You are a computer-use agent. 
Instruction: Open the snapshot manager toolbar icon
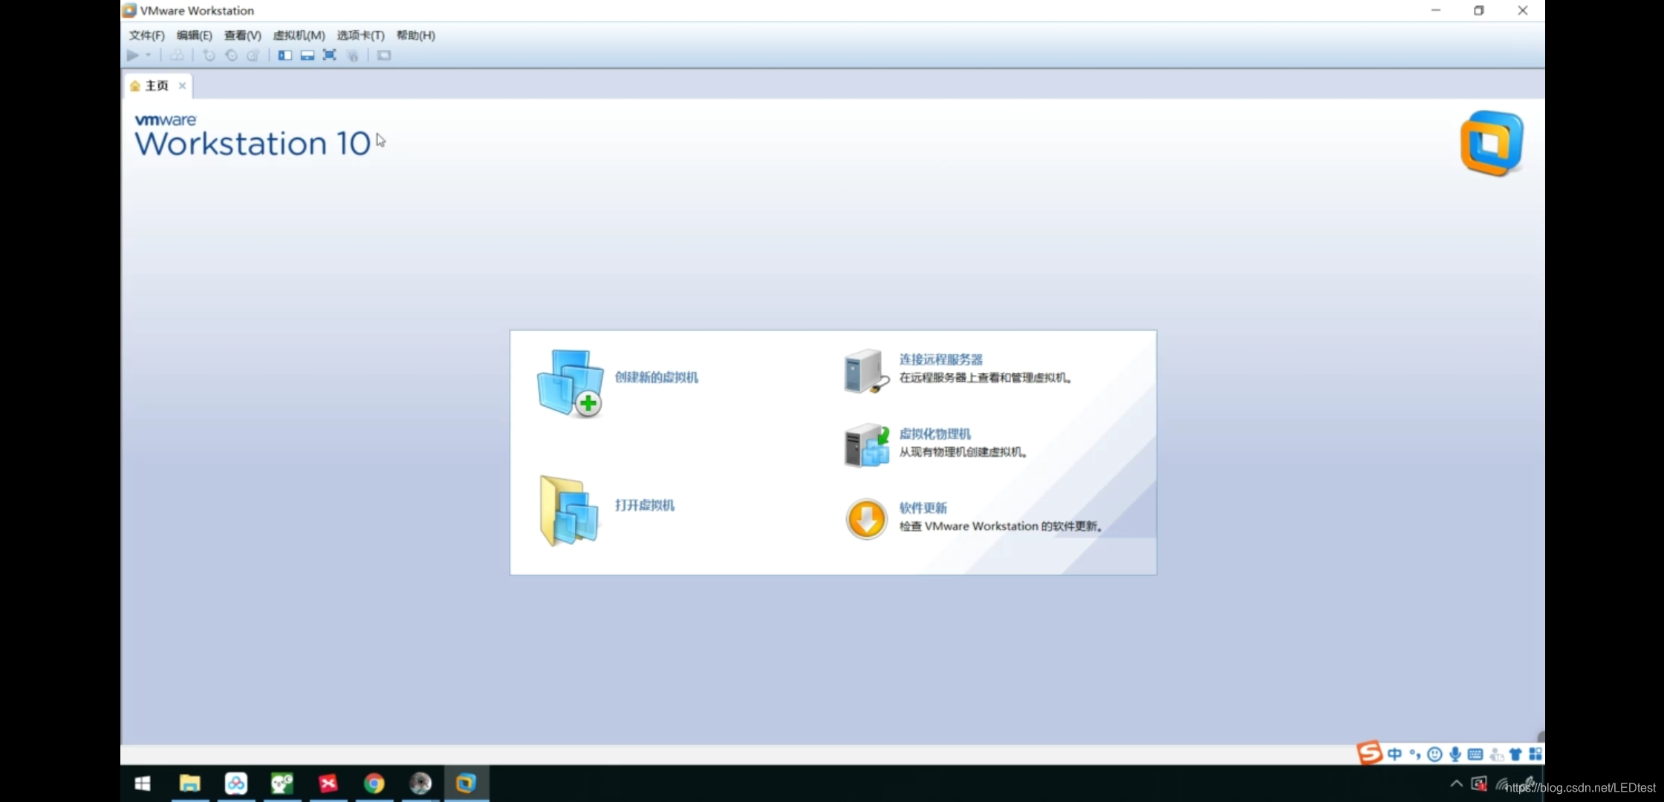click(x=253, y=55)
